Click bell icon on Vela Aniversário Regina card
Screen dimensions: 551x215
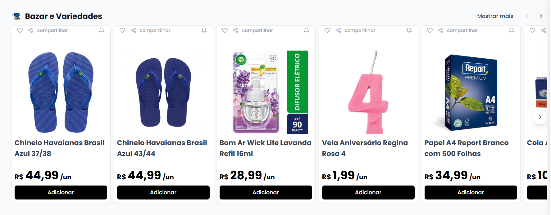click(409, 30)
